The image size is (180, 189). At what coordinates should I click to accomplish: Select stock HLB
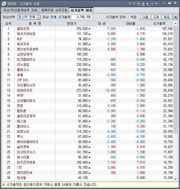(x=19, y=39)
